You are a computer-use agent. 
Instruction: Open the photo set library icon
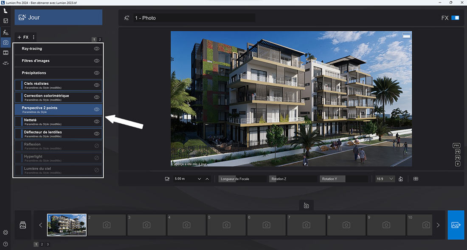click(23, 225)
